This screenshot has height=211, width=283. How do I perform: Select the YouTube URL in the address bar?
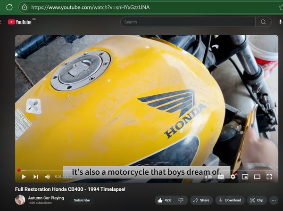[90, 8]
